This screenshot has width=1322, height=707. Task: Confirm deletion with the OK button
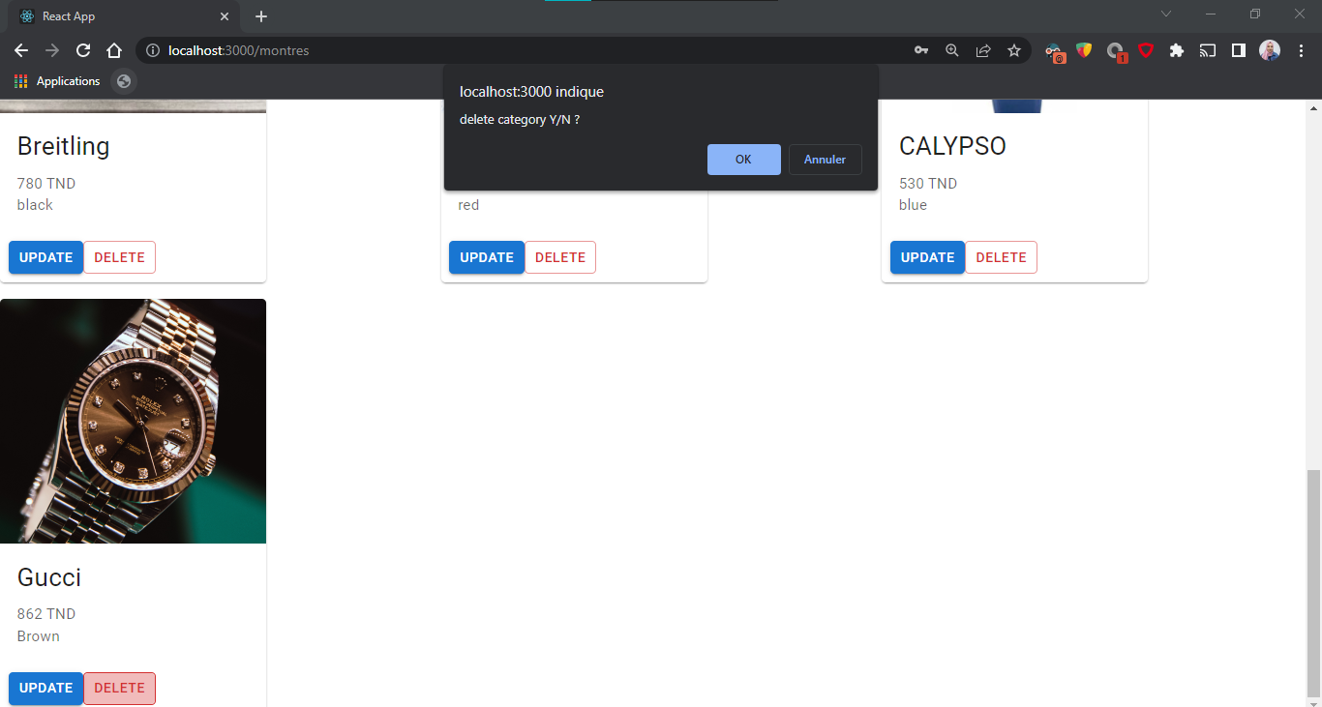pos(743,160)
